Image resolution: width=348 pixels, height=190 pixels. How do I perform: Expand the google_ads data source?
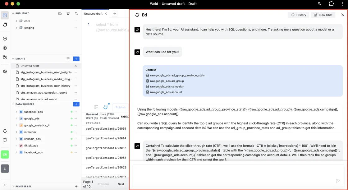(x=17, y=118)
